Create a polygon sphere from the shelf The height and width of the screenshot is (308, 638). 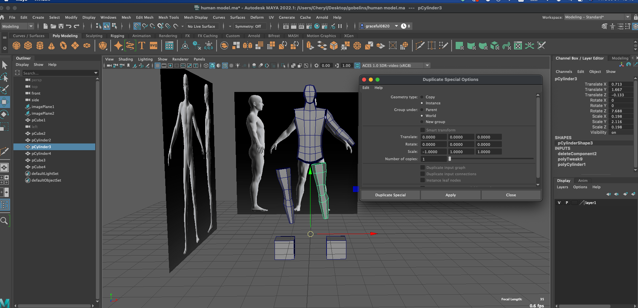tap(16, 45)
